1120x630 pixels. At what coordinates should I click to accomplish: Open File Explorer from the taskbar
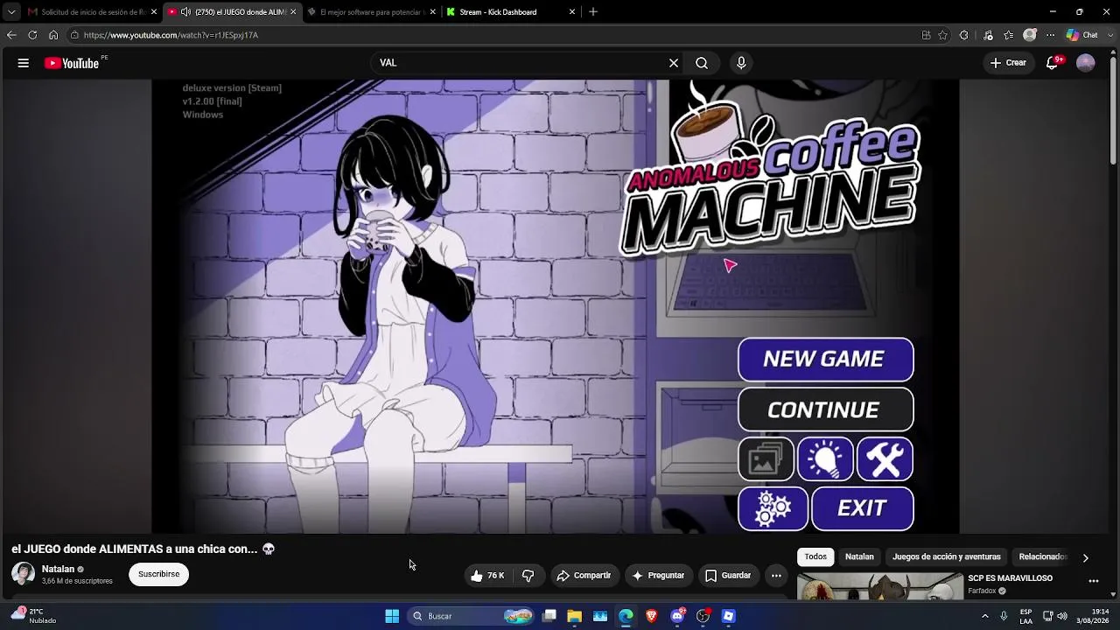point(574,616)
